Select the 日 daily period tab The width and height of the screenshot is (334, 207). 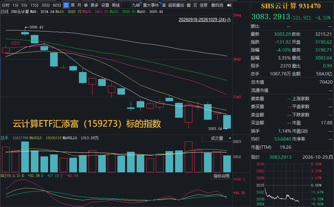pyautogui.click(x=66, y=5)
